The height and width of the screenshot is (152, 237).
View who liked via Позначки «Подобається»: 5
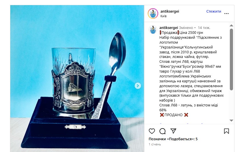coord(173,139)
